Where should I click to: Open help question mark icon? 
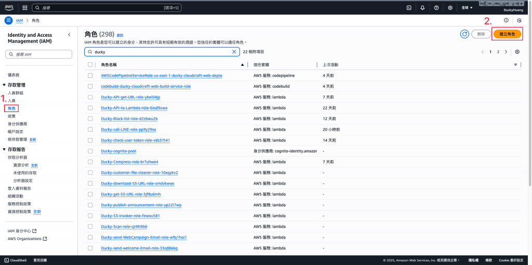point(436,7)
